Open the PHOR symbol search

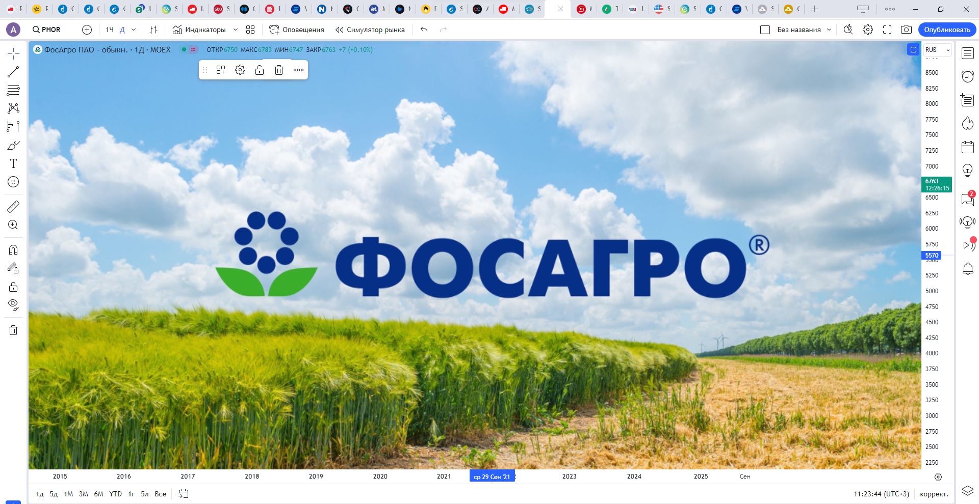(46, 30)
